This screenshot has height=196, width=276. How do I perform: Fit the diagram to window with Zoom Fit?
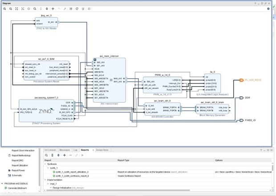click(x=16, y=8)
